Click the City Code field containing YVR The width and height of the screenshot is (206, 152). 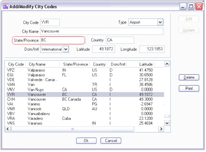50,22
